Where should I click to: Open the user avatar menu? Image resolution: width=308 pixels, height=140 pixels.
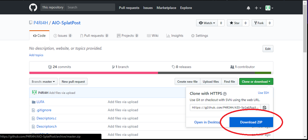[269, 8]
